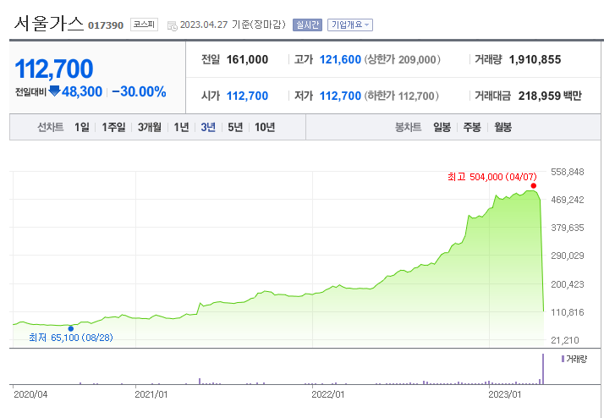Click the 최저 65,100 (08/28) label
Image resolution: width=604 pixels, height=418 pixels.
[71, 338]
